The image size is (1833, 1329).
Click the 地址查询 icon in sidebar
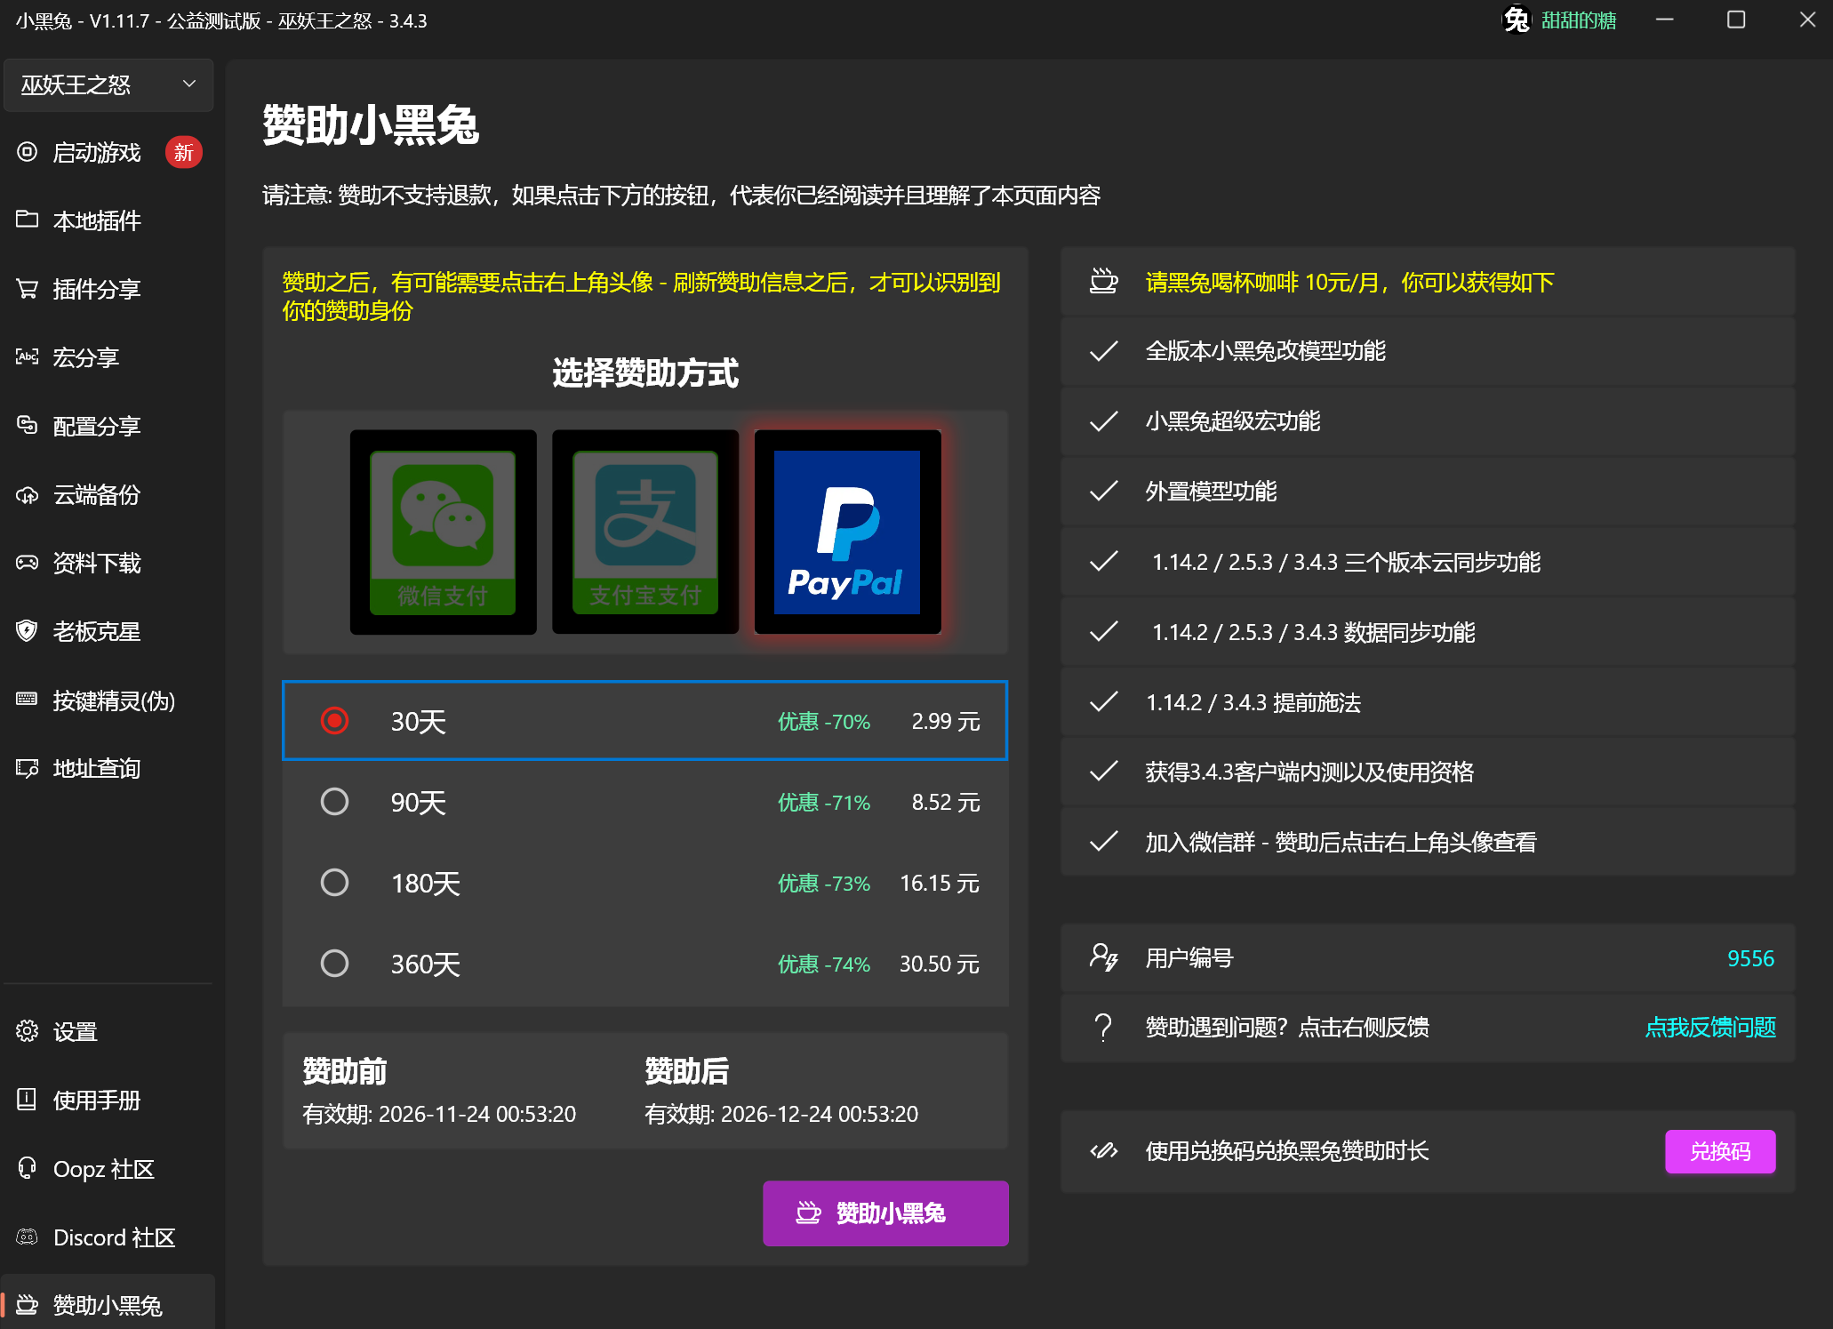pos(28,768)
